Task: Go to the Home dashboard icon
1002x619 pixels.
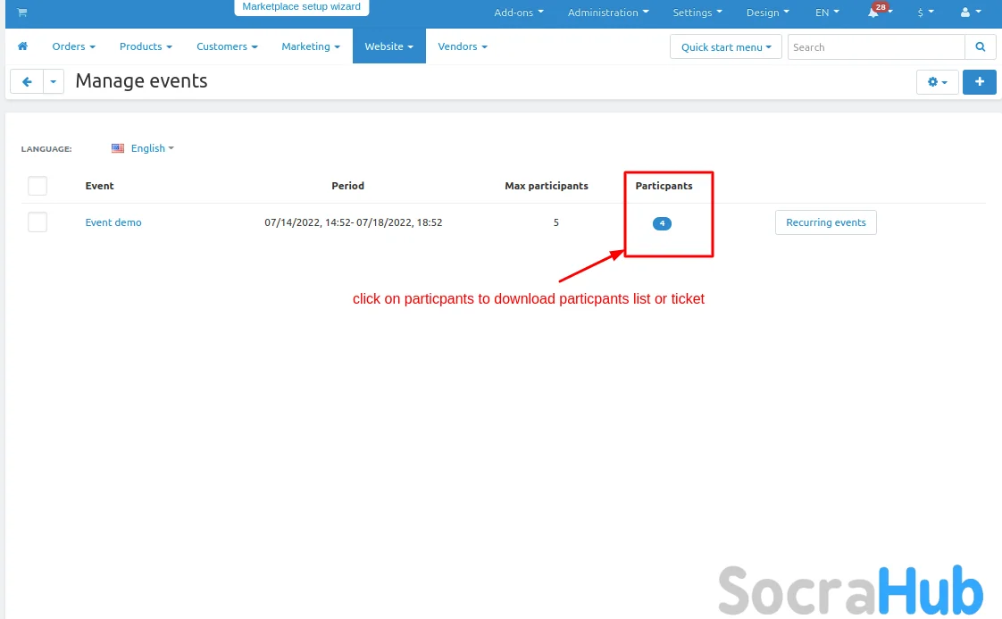Action: pyautogui.click(x=22, y=46)
